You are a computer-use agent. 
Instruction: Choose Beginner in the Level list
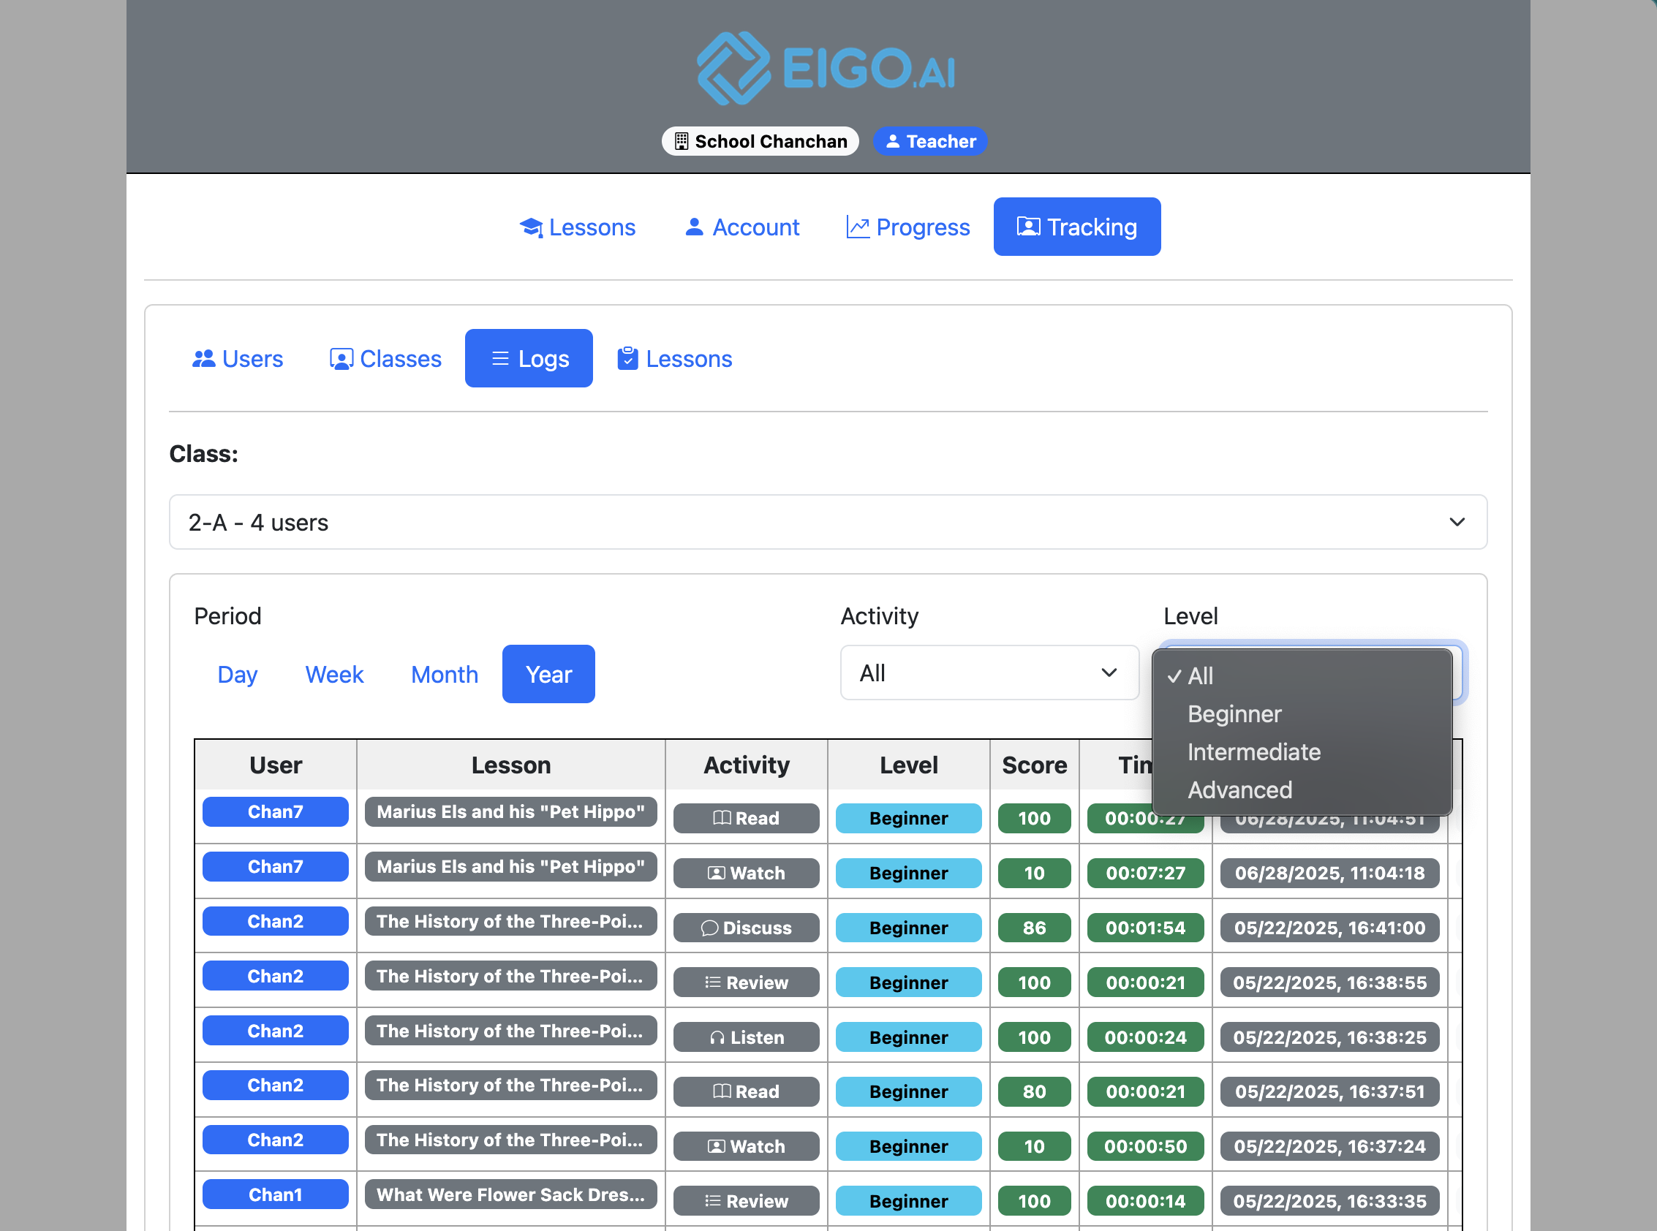(1302, 715)
